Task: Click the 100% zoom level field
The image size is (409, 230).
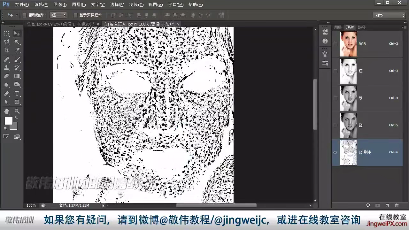Action: [31, 206]
